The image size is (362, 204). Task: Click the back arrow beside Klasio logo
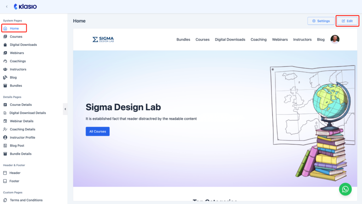click(x=7, y=7)
